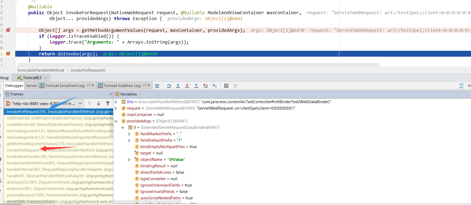Click the Show Execution Point icon
The image size is (471, 205).
point(157,86)
